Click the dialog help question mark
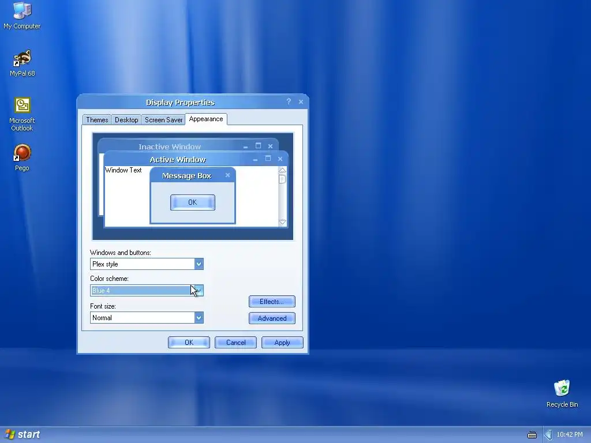591x443 pixels. point(289,102)
